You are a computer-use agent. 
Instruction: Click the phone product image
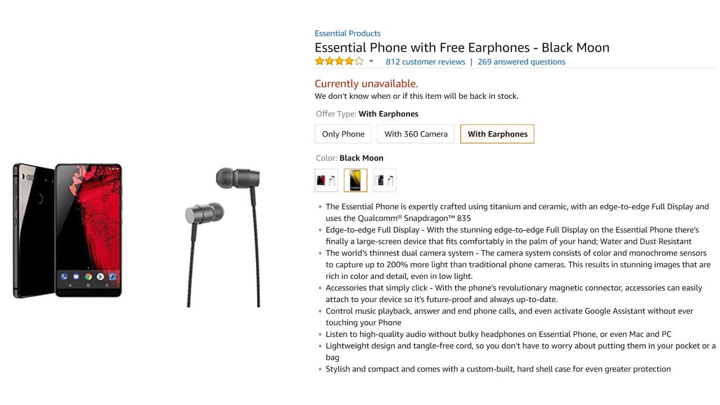pos(67,231)
